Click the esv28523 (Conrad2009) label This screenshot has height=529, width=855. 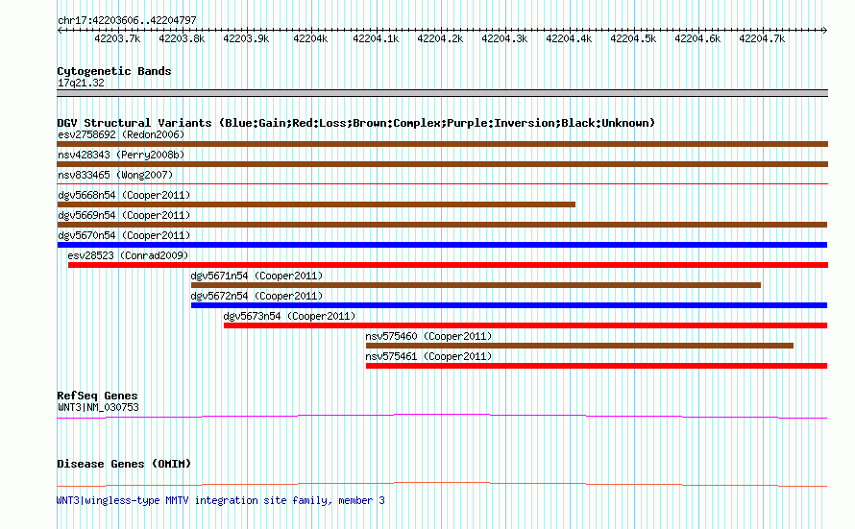click(128, 255)
